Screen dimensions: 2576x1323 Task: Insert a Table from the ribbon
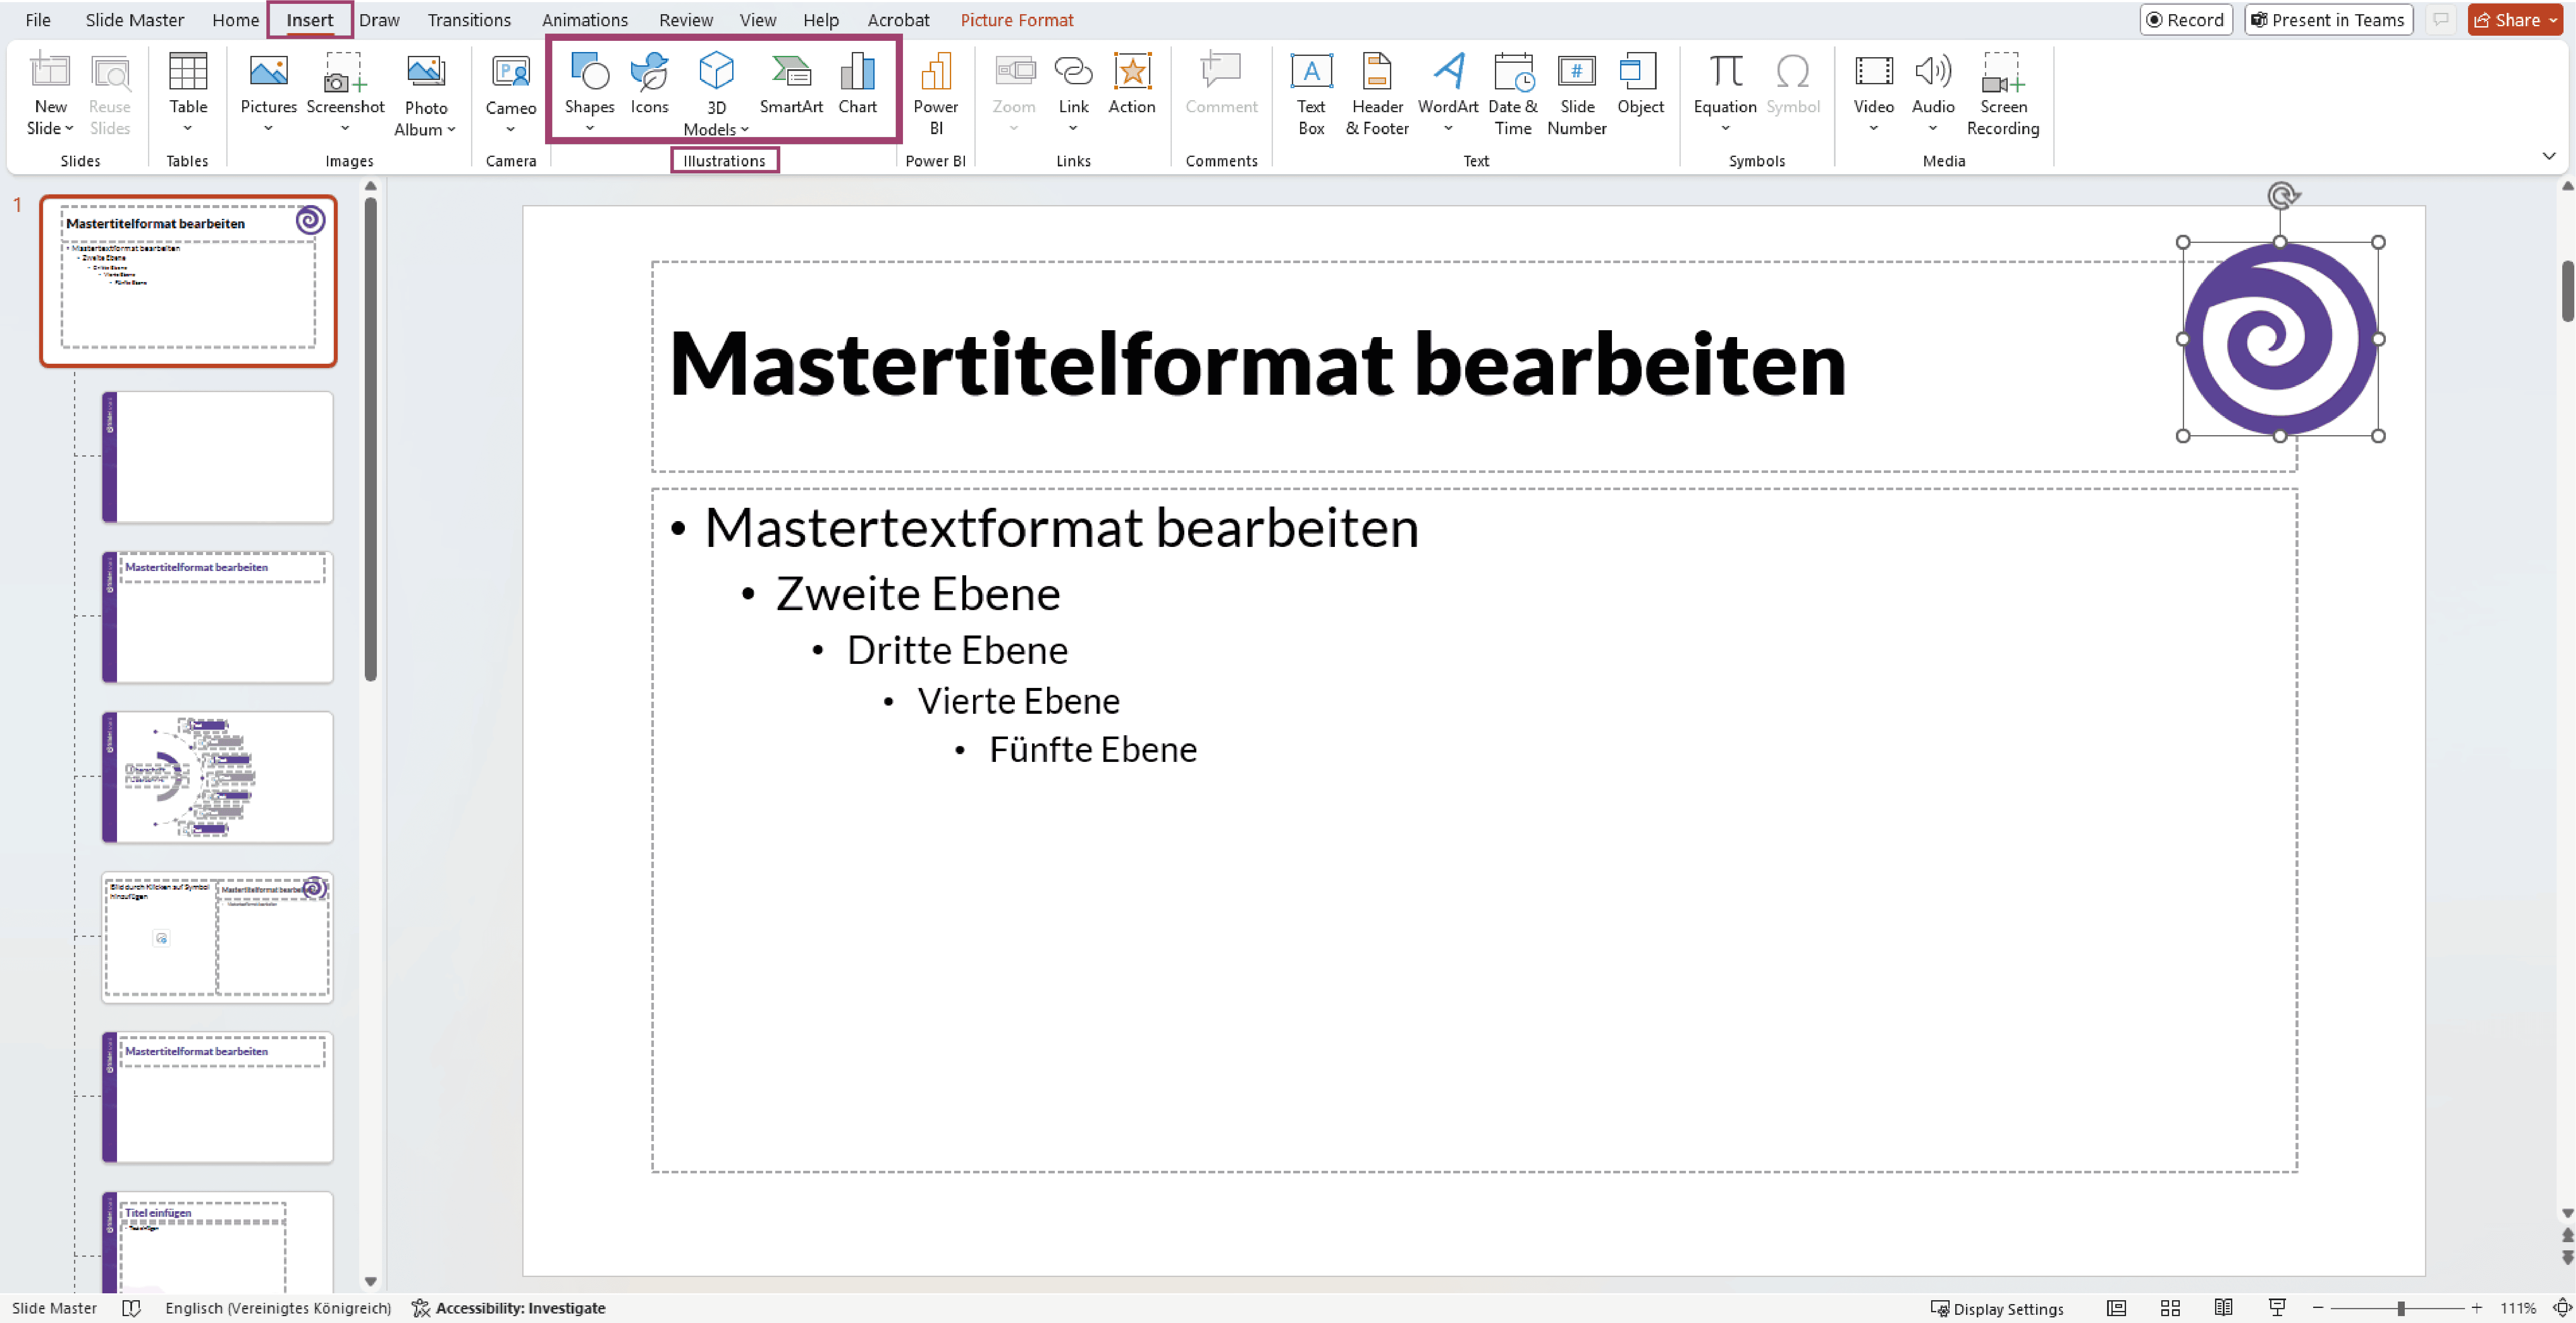pyautogui.click(x=187, y=93)
